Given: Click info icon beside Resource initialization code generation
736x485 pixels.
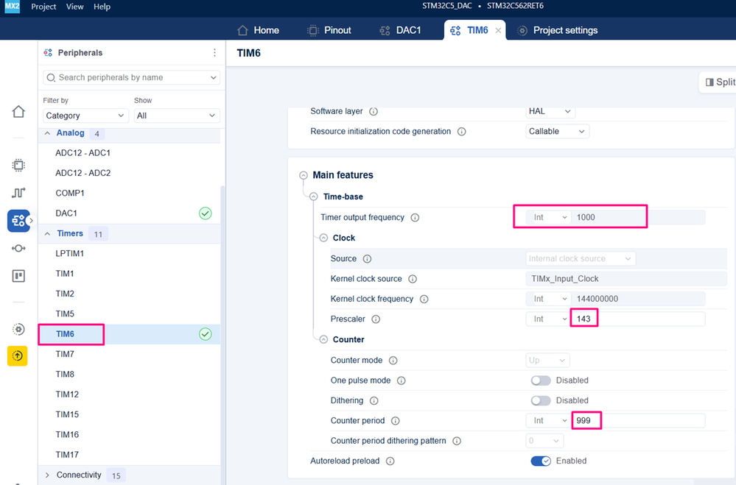Looking at the screenshot, I should click(x=461, y=132).
